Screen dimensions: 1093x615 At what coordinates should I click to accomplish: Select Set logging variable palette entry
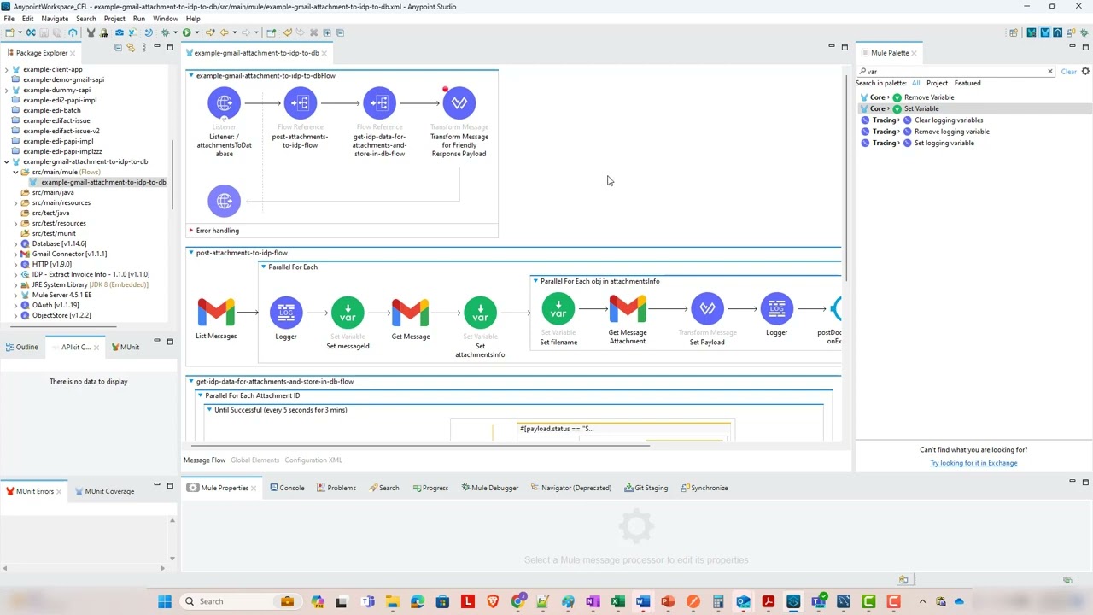coord(944,143)
